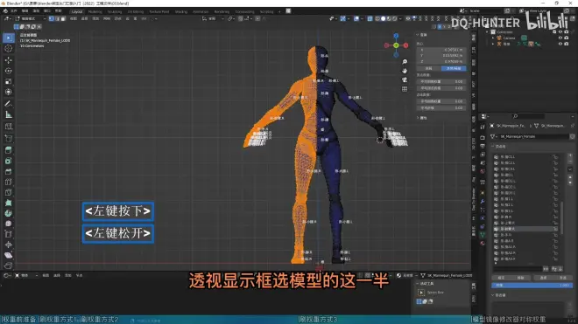Toggle X mirror symmetry button
This screenshot has height=324, width=578.
(440, 26)
